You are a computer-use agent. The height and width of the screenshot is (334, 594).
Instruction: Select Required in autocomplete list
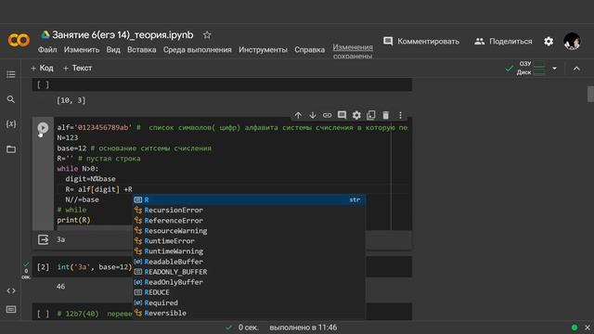tap(250, 302)
